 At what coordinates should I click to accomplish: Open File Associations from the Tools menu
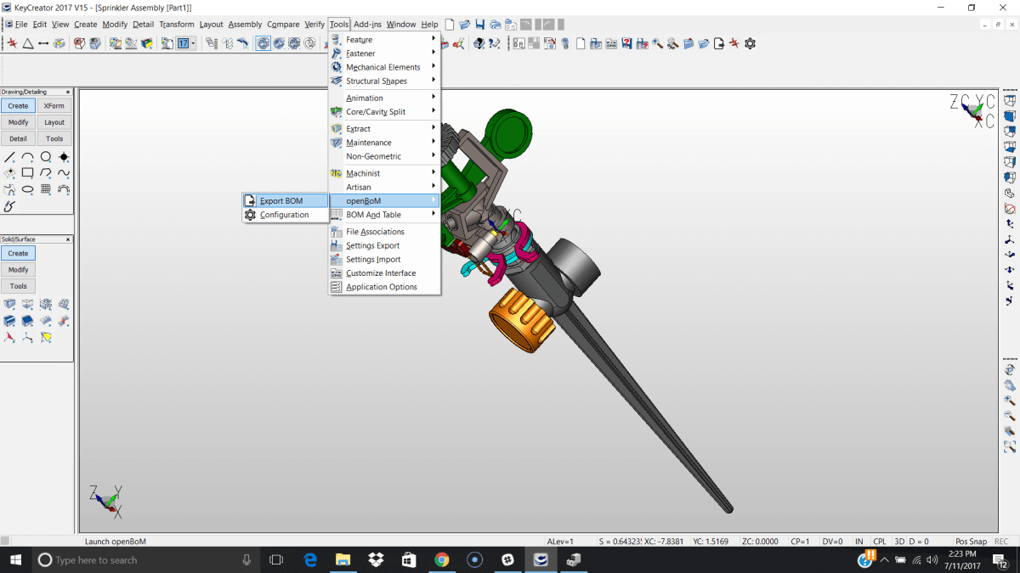(384, 232)
